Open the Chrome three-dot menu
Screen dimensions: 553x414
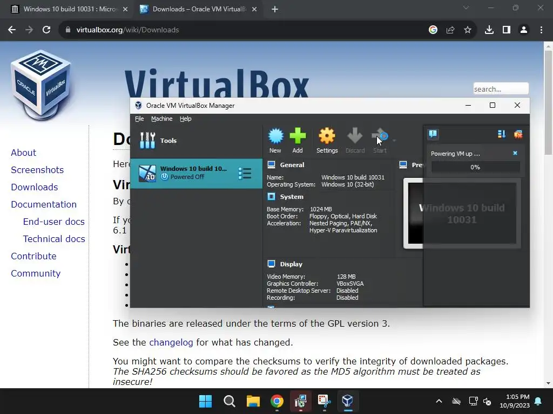(541, 30)
